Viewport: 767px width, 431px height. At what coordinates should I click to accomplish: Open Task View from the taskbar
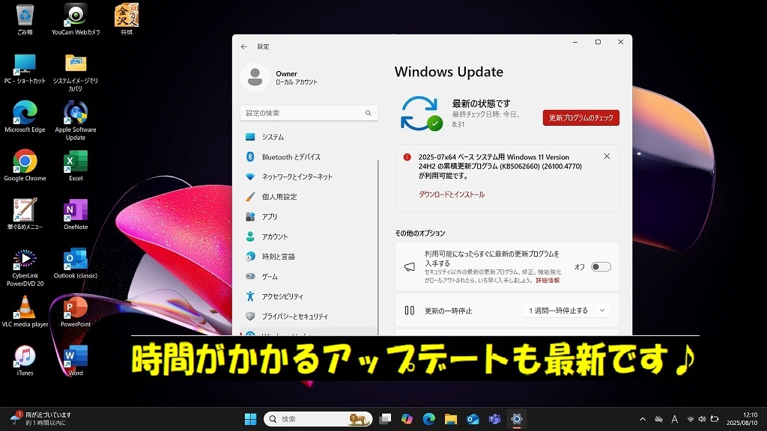point(386,419)
